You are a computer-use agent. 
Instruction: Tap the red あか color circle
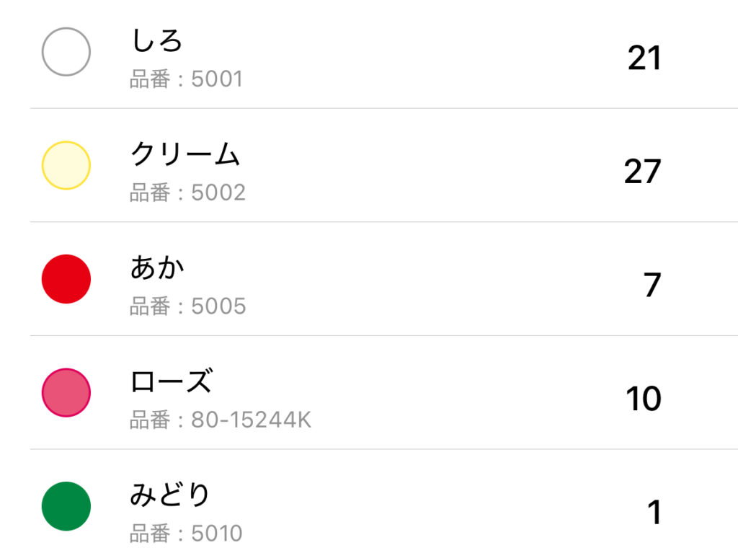click(x=66, y=279)
